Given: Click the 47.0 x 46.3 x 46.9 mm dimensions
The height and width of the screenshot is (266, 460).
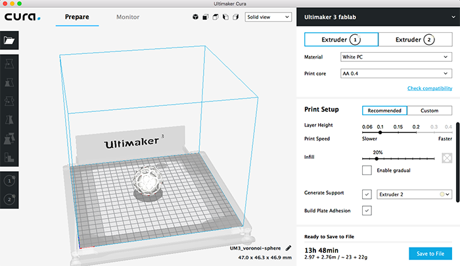Looking at the screenshot, I should (265, 257).
